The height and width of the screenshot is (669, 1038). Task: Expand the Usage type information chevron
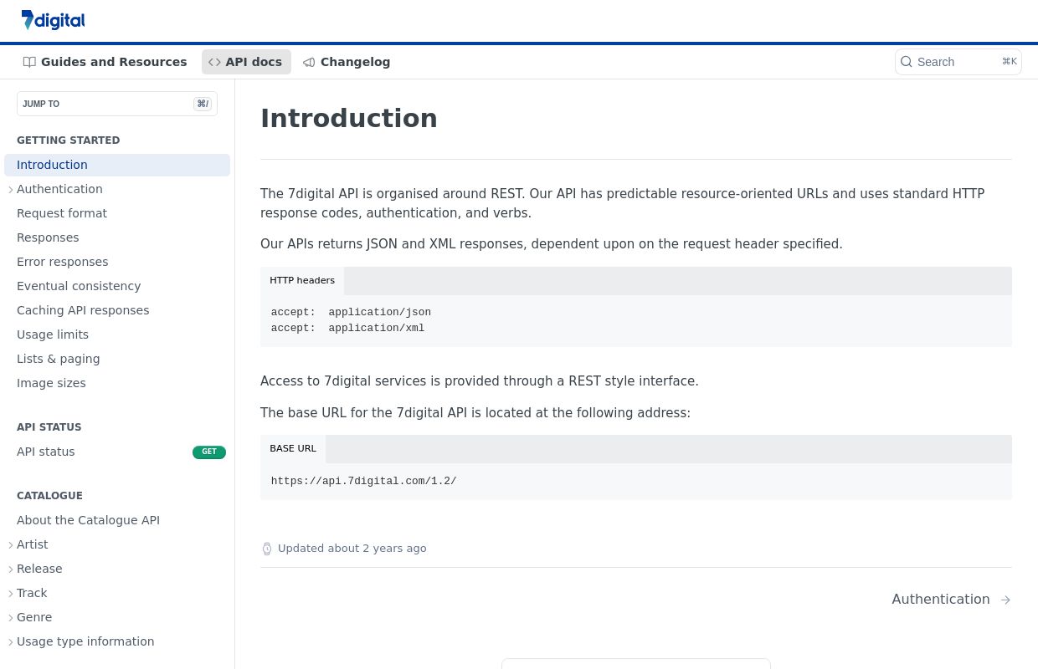11,642
